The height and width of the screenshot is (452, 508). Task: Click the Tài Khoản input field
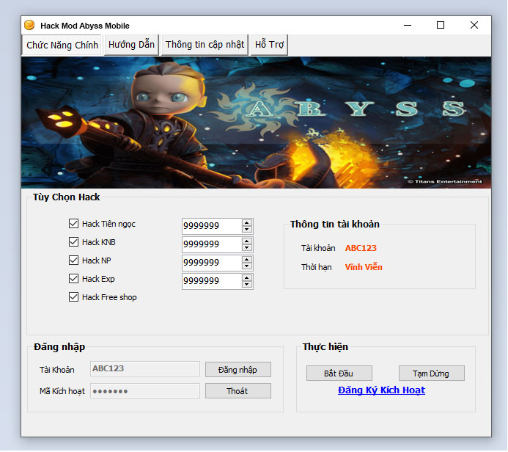tap(145, 368)
